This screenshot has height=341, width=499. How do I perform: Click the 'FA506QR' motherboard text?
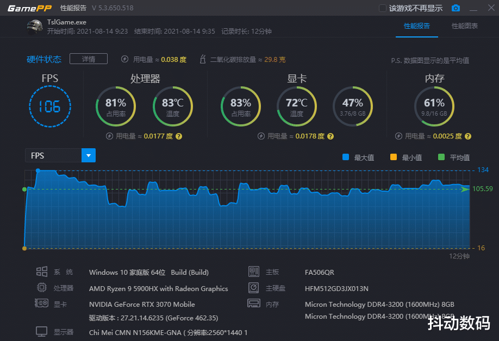320,273
